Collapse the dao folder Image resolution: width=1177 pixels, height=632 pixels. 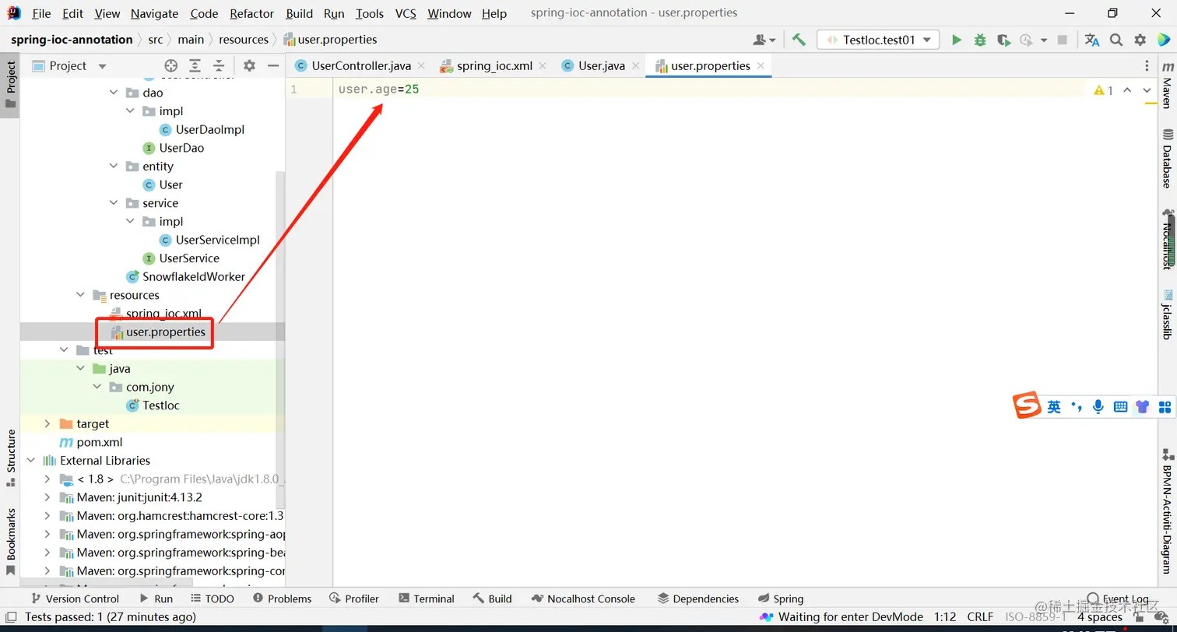pyautogui.click(x=114, y=93)
